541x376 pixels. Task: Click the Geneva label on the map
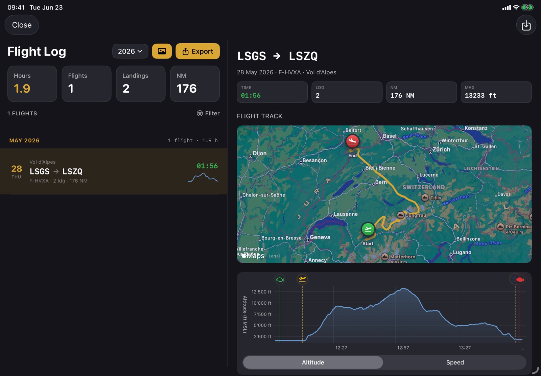click(x=320, y=237)
